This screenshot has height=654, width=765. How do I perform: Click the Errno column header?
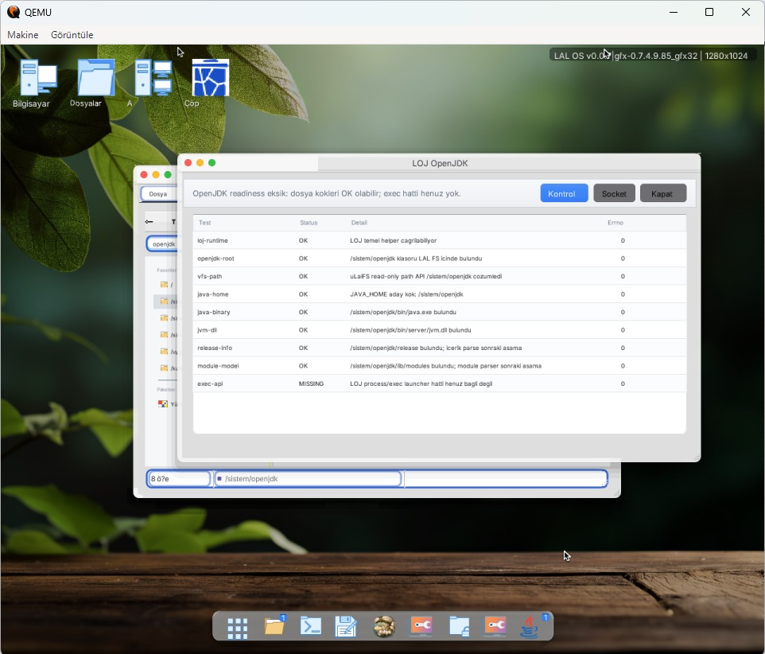click(615, 223)
